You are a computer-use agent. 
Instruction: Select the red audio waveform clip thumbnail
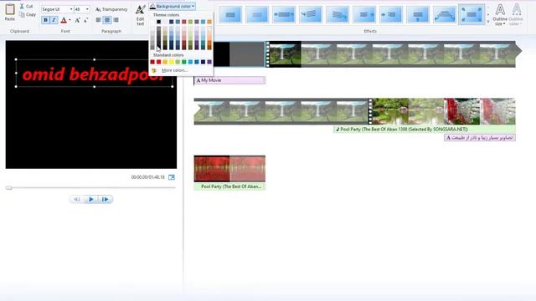229,169
